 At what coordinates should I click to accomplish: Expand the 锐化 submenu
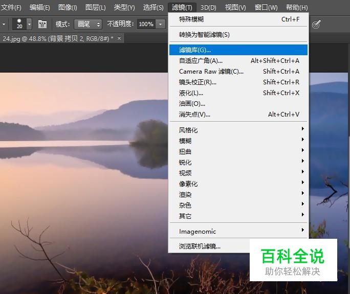coord(238,162)
